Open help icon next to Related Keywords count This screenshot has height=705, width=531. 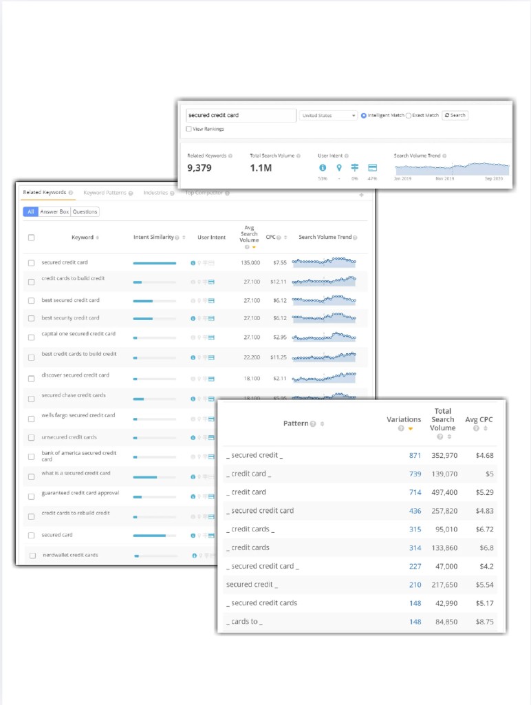point(230,156)
